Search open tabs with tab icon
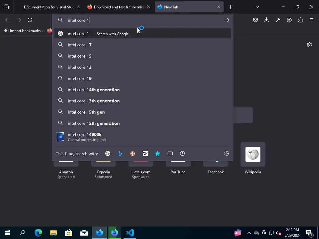The height and width of the screenshot is (239, 319). (x=170, y=153)
